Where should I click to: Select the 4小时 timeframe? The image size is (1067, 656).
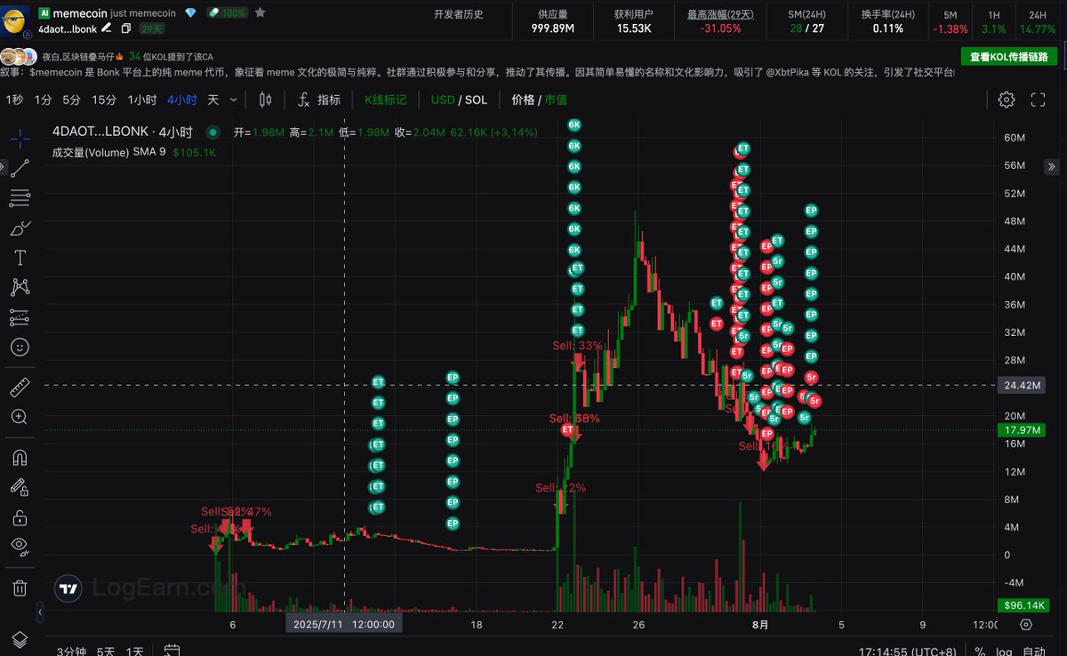pyautogui.click(x=182, y=100)
